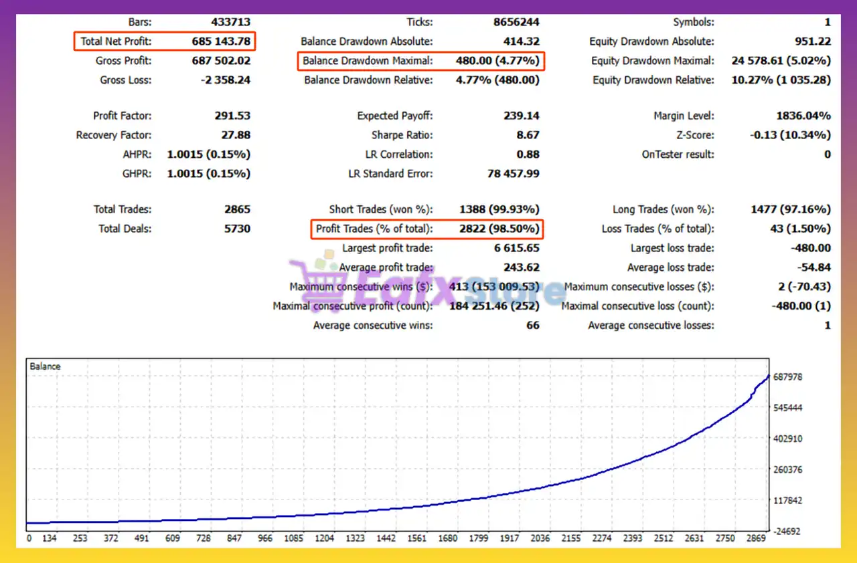Click the Balance label on the chart
Screen dimensions: 857x563
pos(45,366)
